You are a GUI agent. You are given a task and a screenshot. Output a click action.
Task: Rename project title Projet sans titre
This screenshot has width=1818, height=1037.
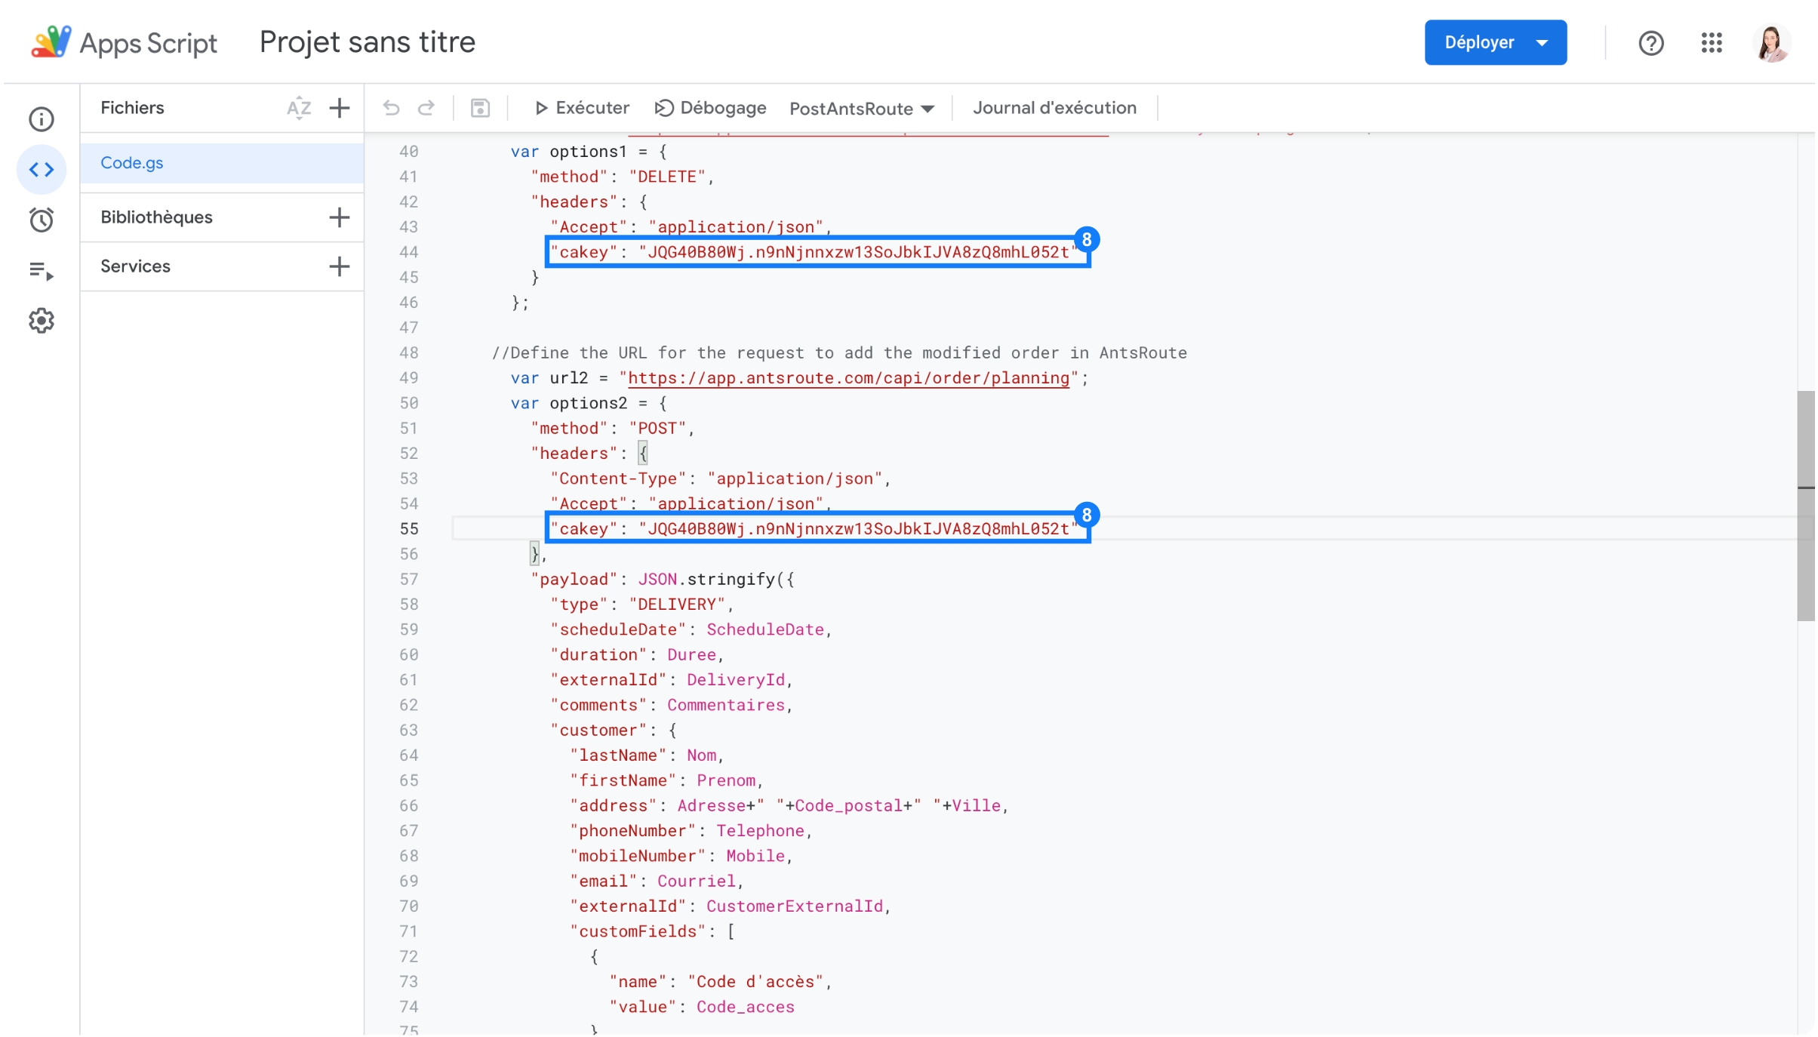coord(368,42)
